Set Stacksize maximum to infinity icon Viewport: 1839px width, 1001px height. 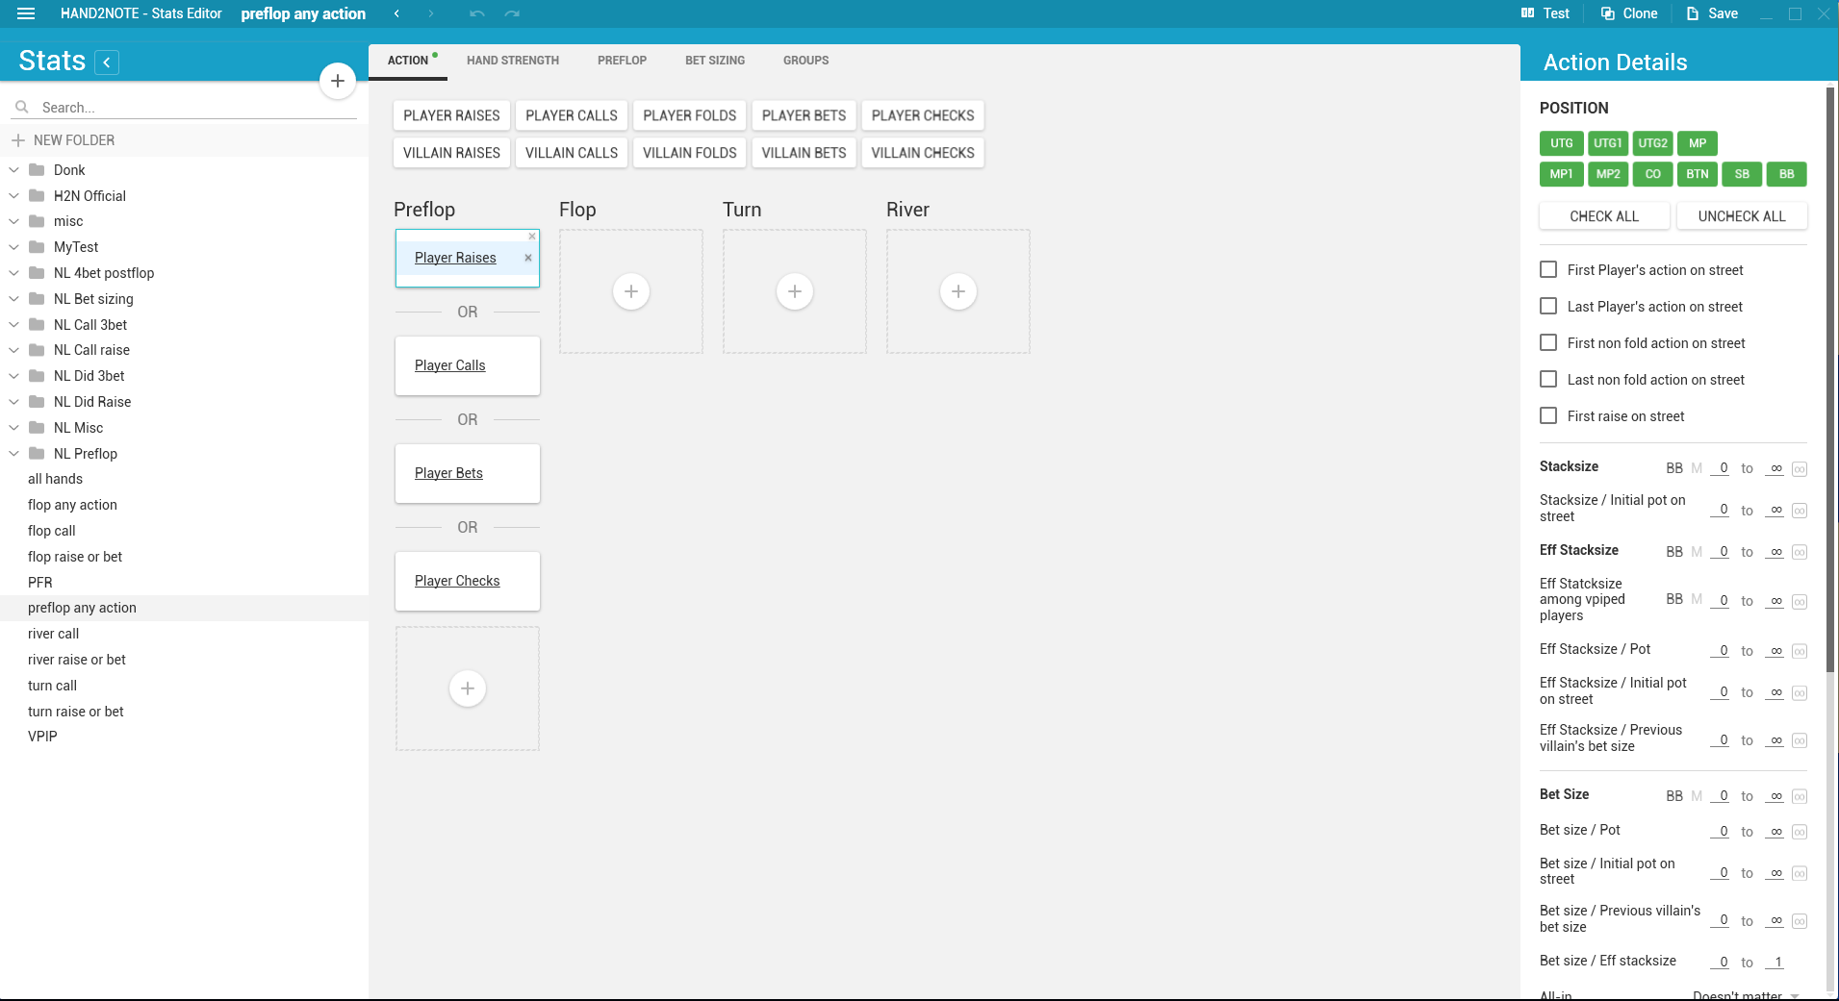click(1800, 469)
